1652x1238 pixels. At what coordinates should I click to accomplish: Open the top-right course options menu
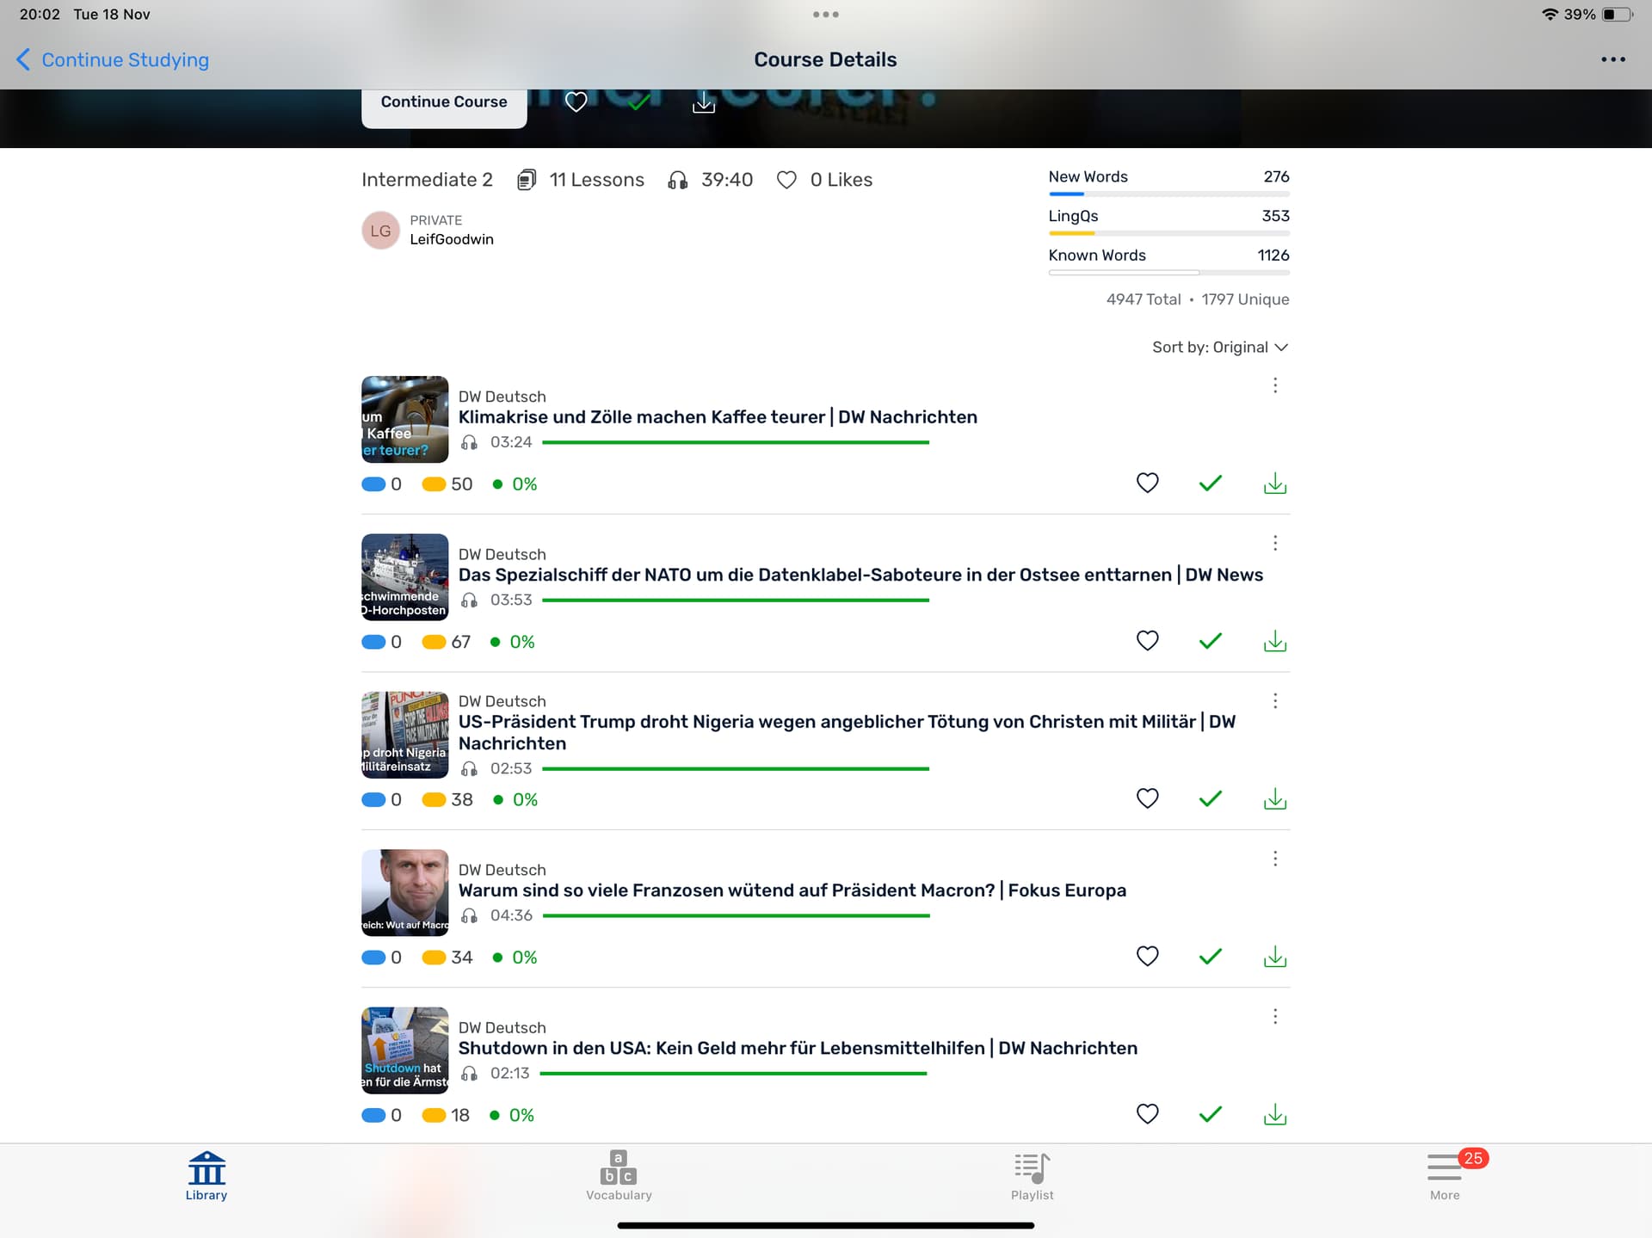pyautogui.click(x=1612, y=59)
